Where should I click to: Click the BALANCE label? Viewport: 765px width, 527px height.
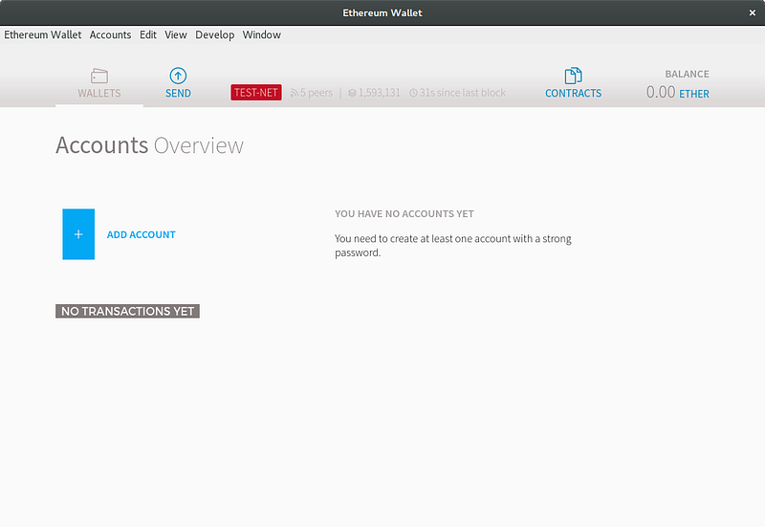click(x=687, y=75)
